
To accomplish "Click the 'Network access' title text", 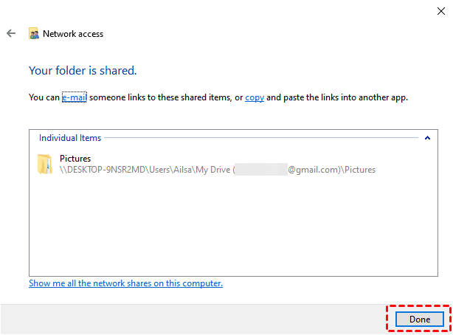I will [73, 34].
